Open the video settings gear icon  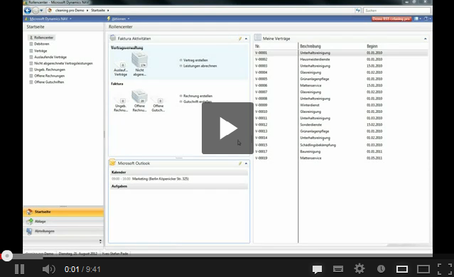[360, 269]
